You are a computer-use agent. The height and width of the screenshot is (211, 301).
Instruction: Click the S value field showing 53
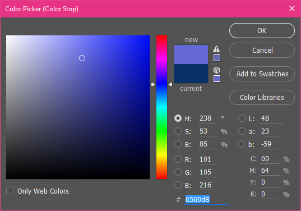208,131
